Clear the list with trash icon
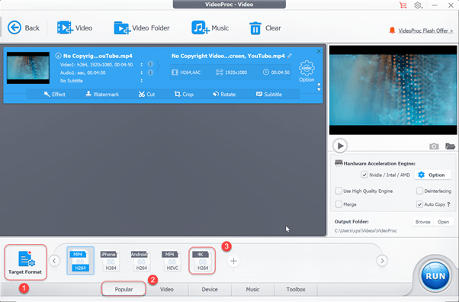Image resolution: width=459 pixels, height=302 pixels. 255,28
